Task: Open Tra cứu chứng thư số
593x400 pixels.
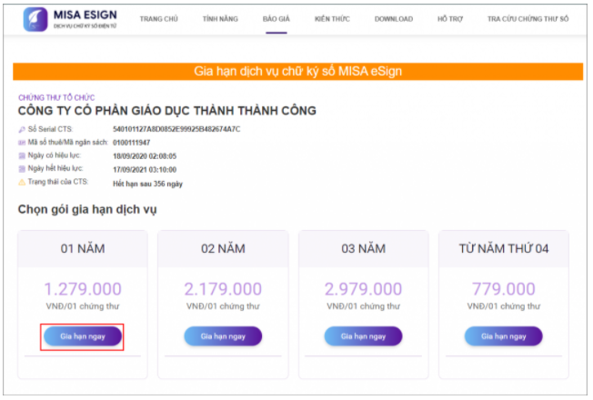Action: (x=528, y=19)
